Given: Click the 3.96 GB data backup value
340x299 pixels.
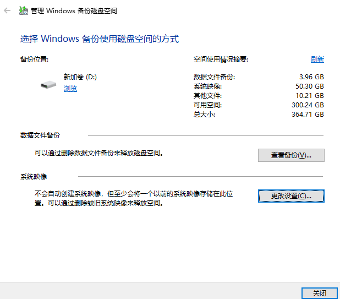Looking at the screenshot, I should 311,77.
